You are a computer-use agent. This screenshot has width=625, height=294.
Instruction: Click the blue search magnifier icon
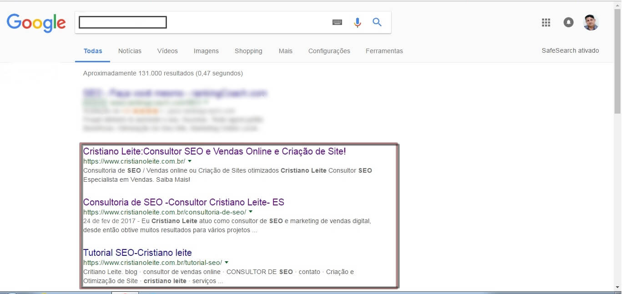pos(377,22)
